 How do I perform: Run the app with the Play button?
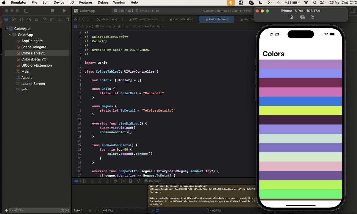click(64, 10)
